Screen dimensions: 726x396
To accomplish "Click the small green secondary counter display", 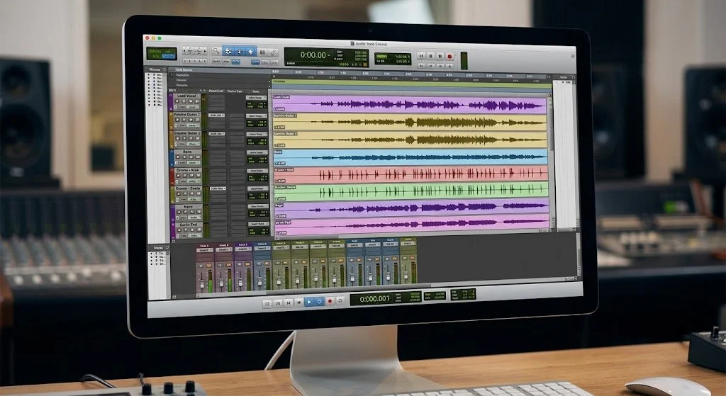I will click(393, 59).
